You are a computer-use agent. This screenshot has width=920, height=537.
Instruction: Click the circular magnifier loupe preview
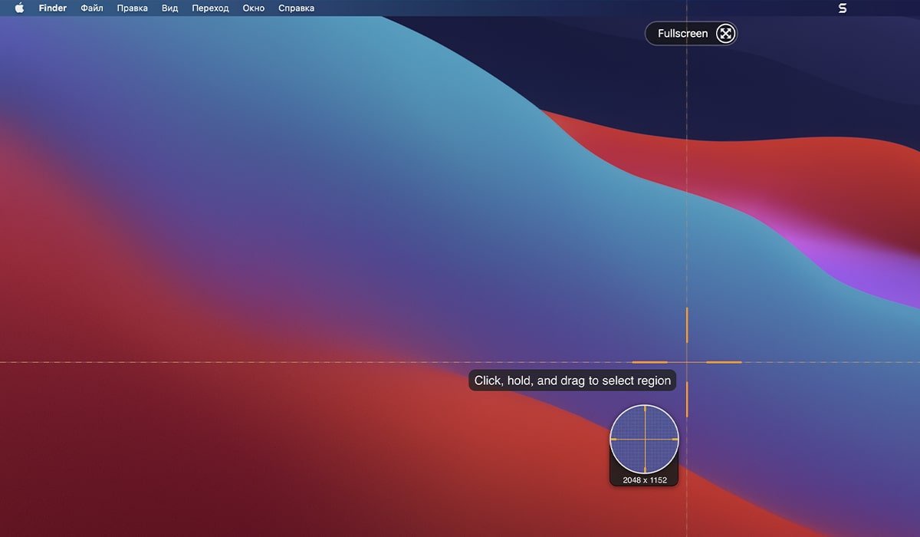click(x=645, y=440)
